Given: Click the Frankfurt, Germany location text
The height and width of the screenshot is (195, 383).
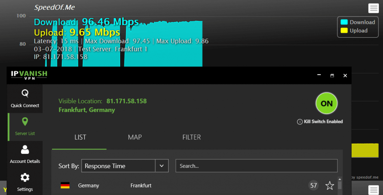Looking at the screenshot, I should click(87, 110).
